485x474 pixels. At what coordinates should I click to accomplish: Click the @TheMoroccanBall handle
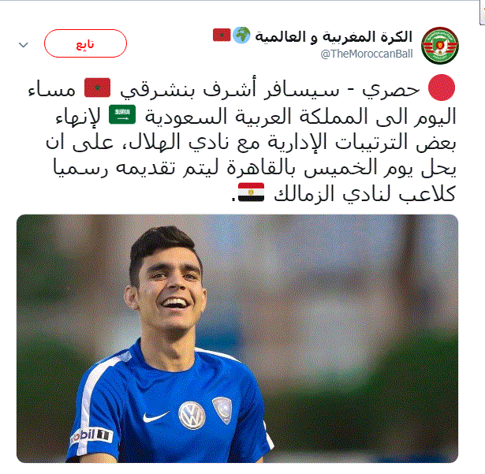pyautogui.click(x=367, y=54)
